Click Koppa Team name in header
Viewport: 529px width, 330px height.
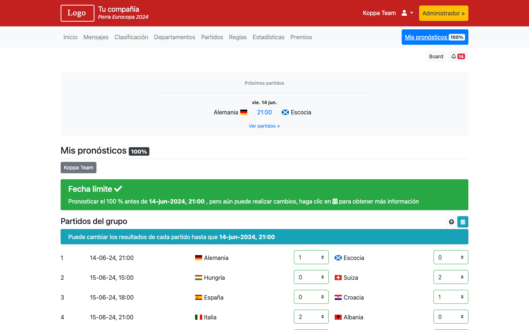click(x=379, y=13)
